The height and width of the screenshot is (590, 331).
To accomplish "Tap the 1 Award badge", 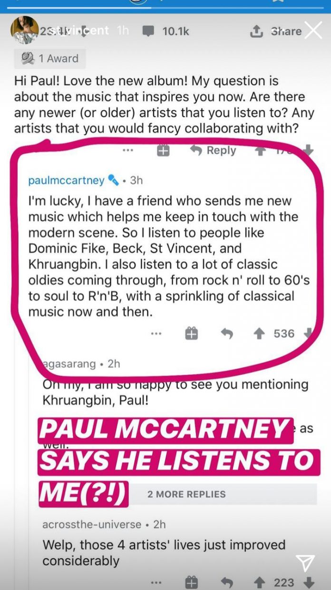I will [x=50, y=59].
